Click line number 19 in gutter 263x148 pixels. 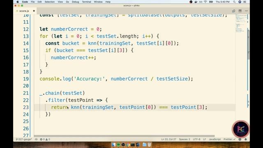coord(26,79)
